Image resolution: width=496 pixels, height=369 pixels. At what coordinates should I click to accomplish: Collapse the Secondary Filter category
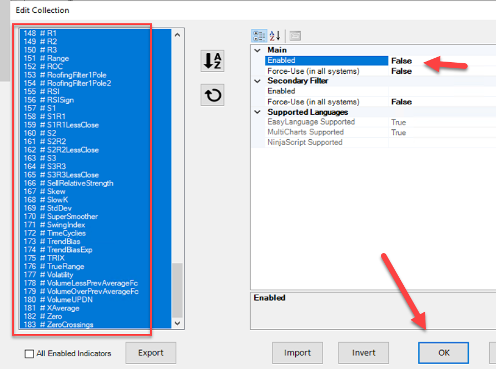click(x=257, y=81)
